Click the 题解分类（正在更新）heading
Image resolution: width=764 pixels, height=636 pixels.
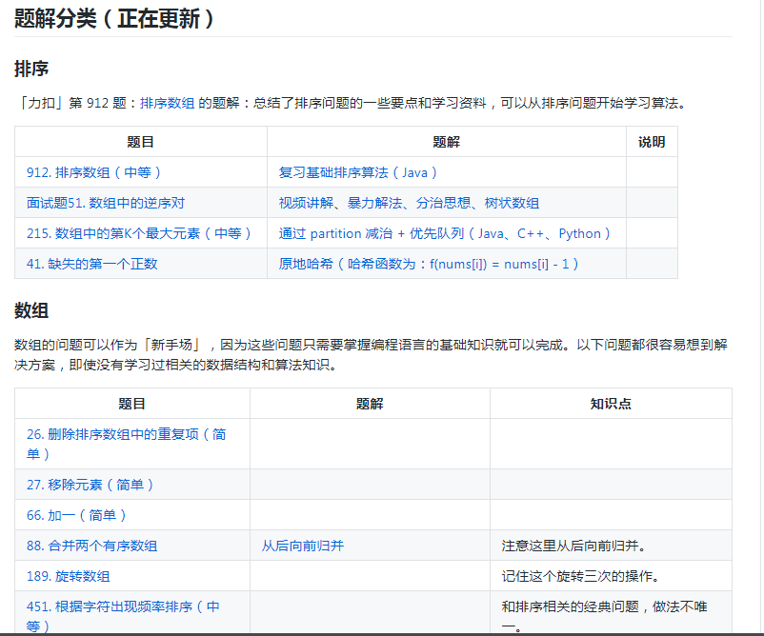coord(114,18)
